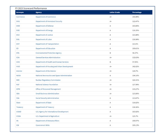The width and height of the screenshot is (165, 138).
Task: Open Department of Veterans Affairs link
Action: click(47, 121)
